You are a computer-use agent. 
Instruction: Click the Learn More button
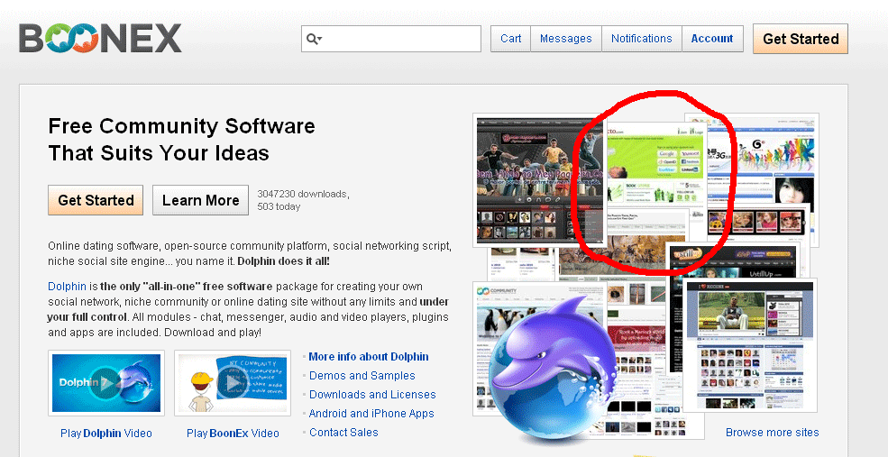pos(200,200)
